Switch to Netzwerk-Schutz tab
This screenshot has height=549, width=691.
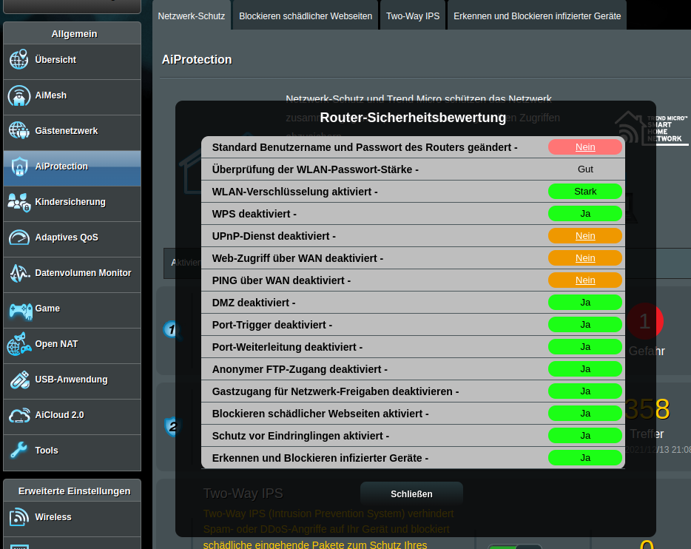coord(192,16)
